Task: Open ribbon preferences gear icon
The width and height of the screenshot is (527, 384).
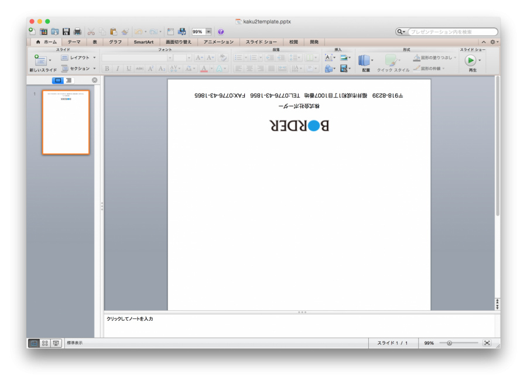Action: [x=492, y=42]
